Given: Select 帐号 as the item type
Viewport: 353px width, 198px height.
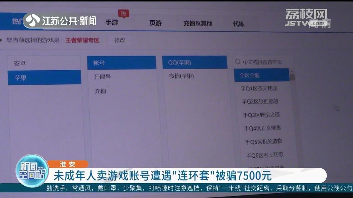Looking at the screenshot, I should [121, 63].
